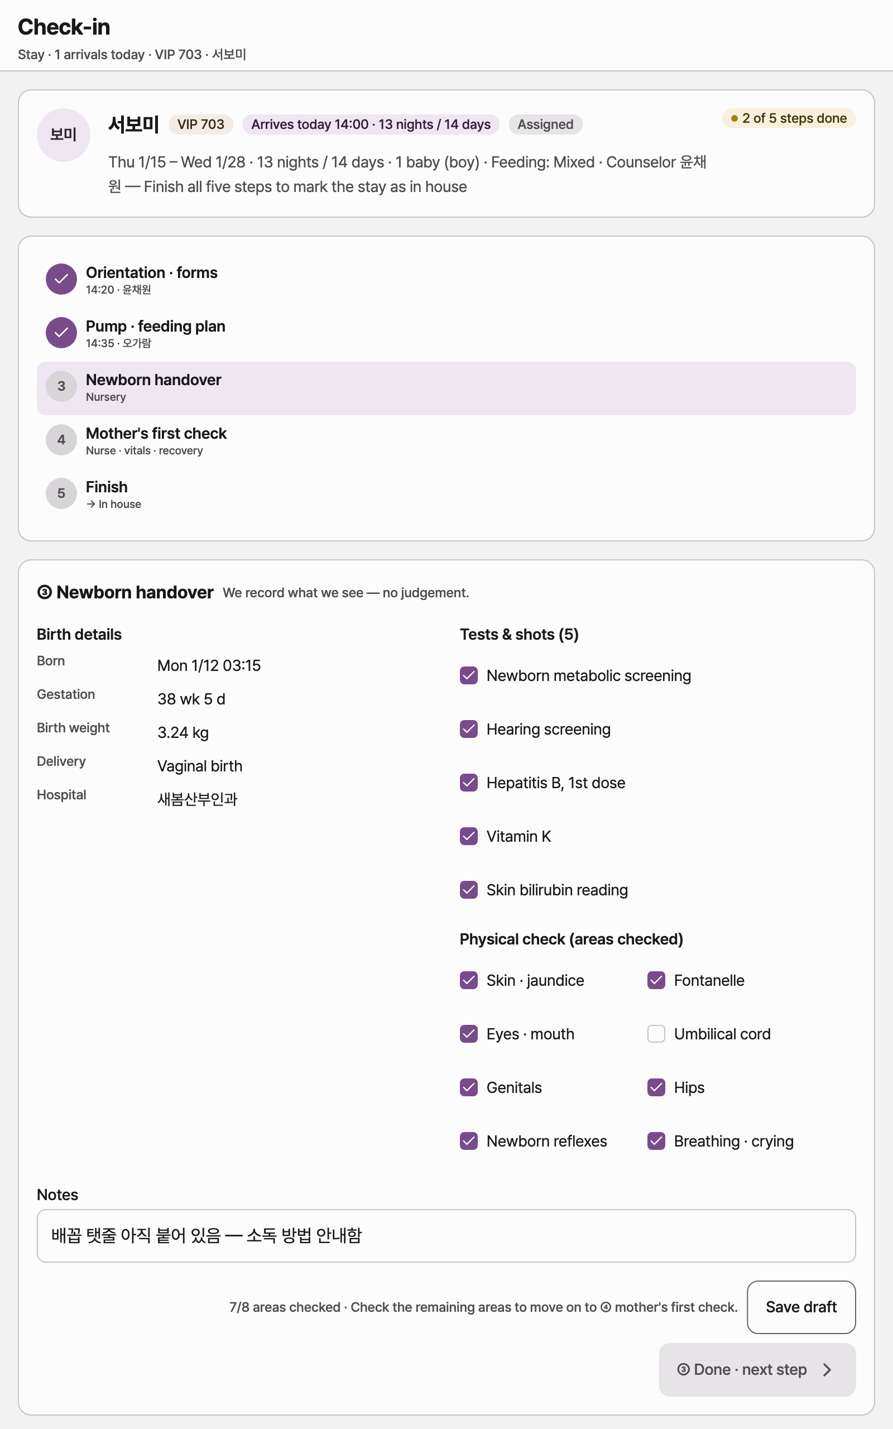Click into the Notes text field
Screen dimensions: 893x1429
[446, 1236]
